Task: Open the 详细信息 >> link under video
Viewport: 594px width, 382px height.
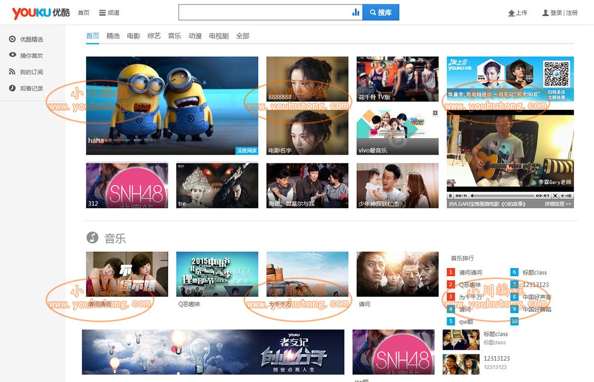Action: 558,204
